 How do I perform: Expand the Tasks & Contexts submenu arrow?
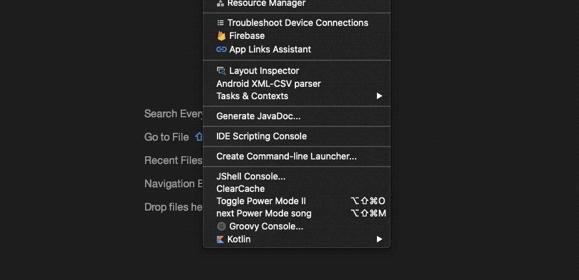[380, 96]
